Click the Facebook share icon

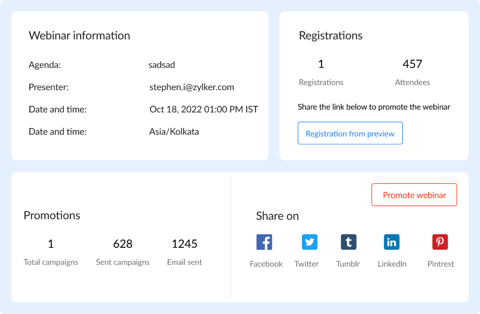(x=264, y=242)
